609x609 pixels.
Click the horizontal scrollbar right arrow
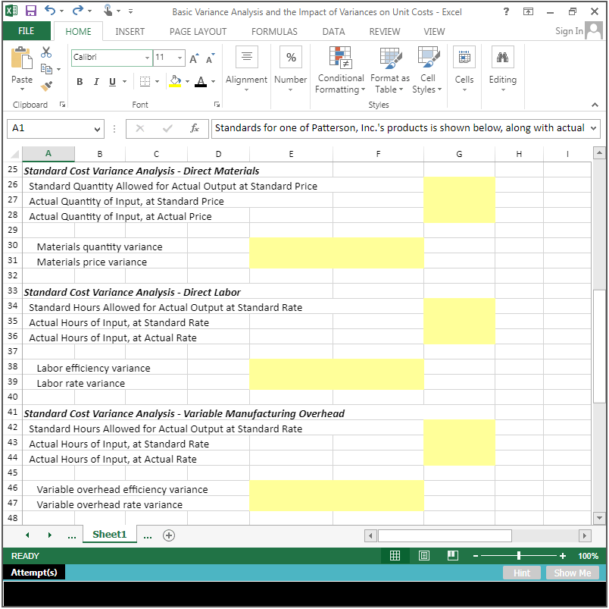pyautogui.click(x=585, y=535)
